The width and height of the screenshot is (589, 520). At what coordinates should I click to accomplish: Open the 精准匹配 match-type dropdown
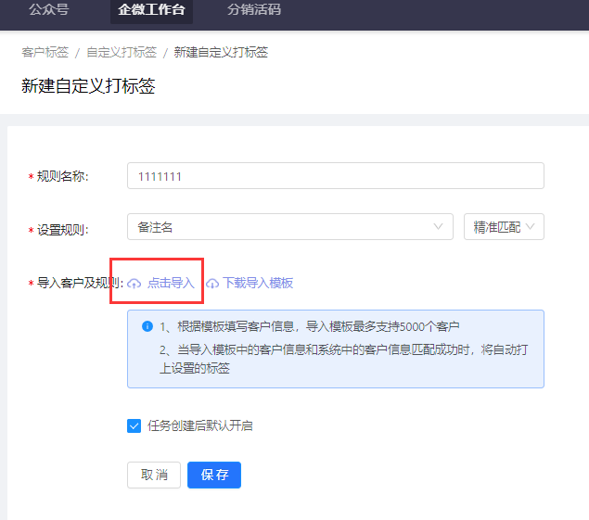(504, 227)
